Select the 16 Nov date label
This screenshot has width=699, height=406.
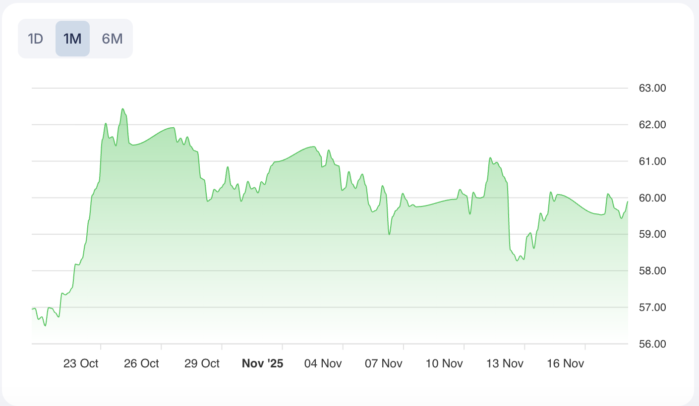point(566,363)
